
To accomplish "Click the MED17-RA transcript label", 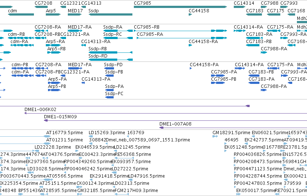I will 80,27.
